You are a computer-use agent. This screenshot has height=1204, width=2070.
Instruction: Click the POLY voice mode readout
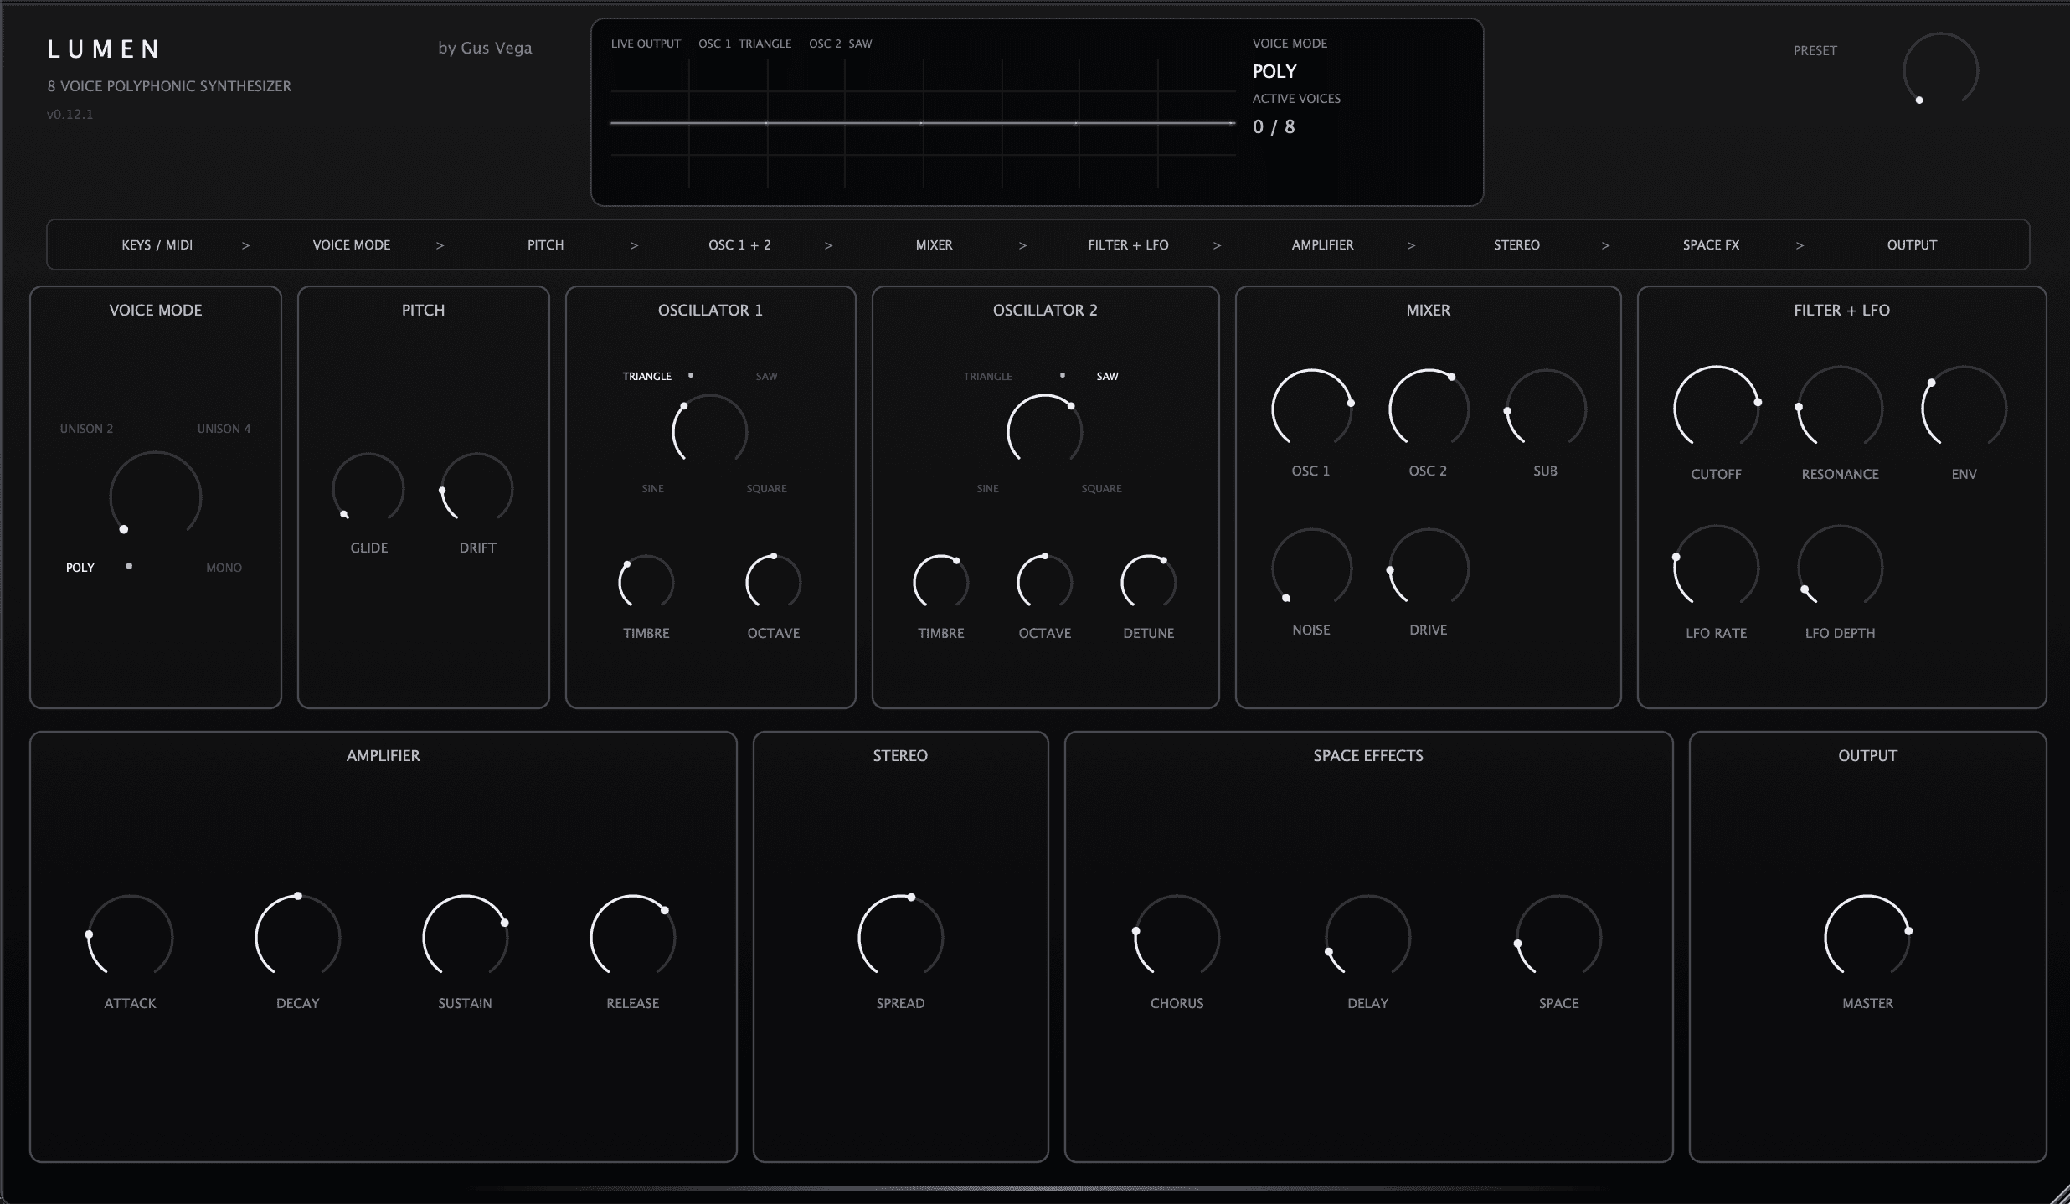(1274, 72)
